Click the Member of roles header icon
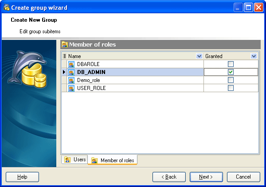Image resolution: width=266 pixels, height=187 pixels. tap(65, 44)
